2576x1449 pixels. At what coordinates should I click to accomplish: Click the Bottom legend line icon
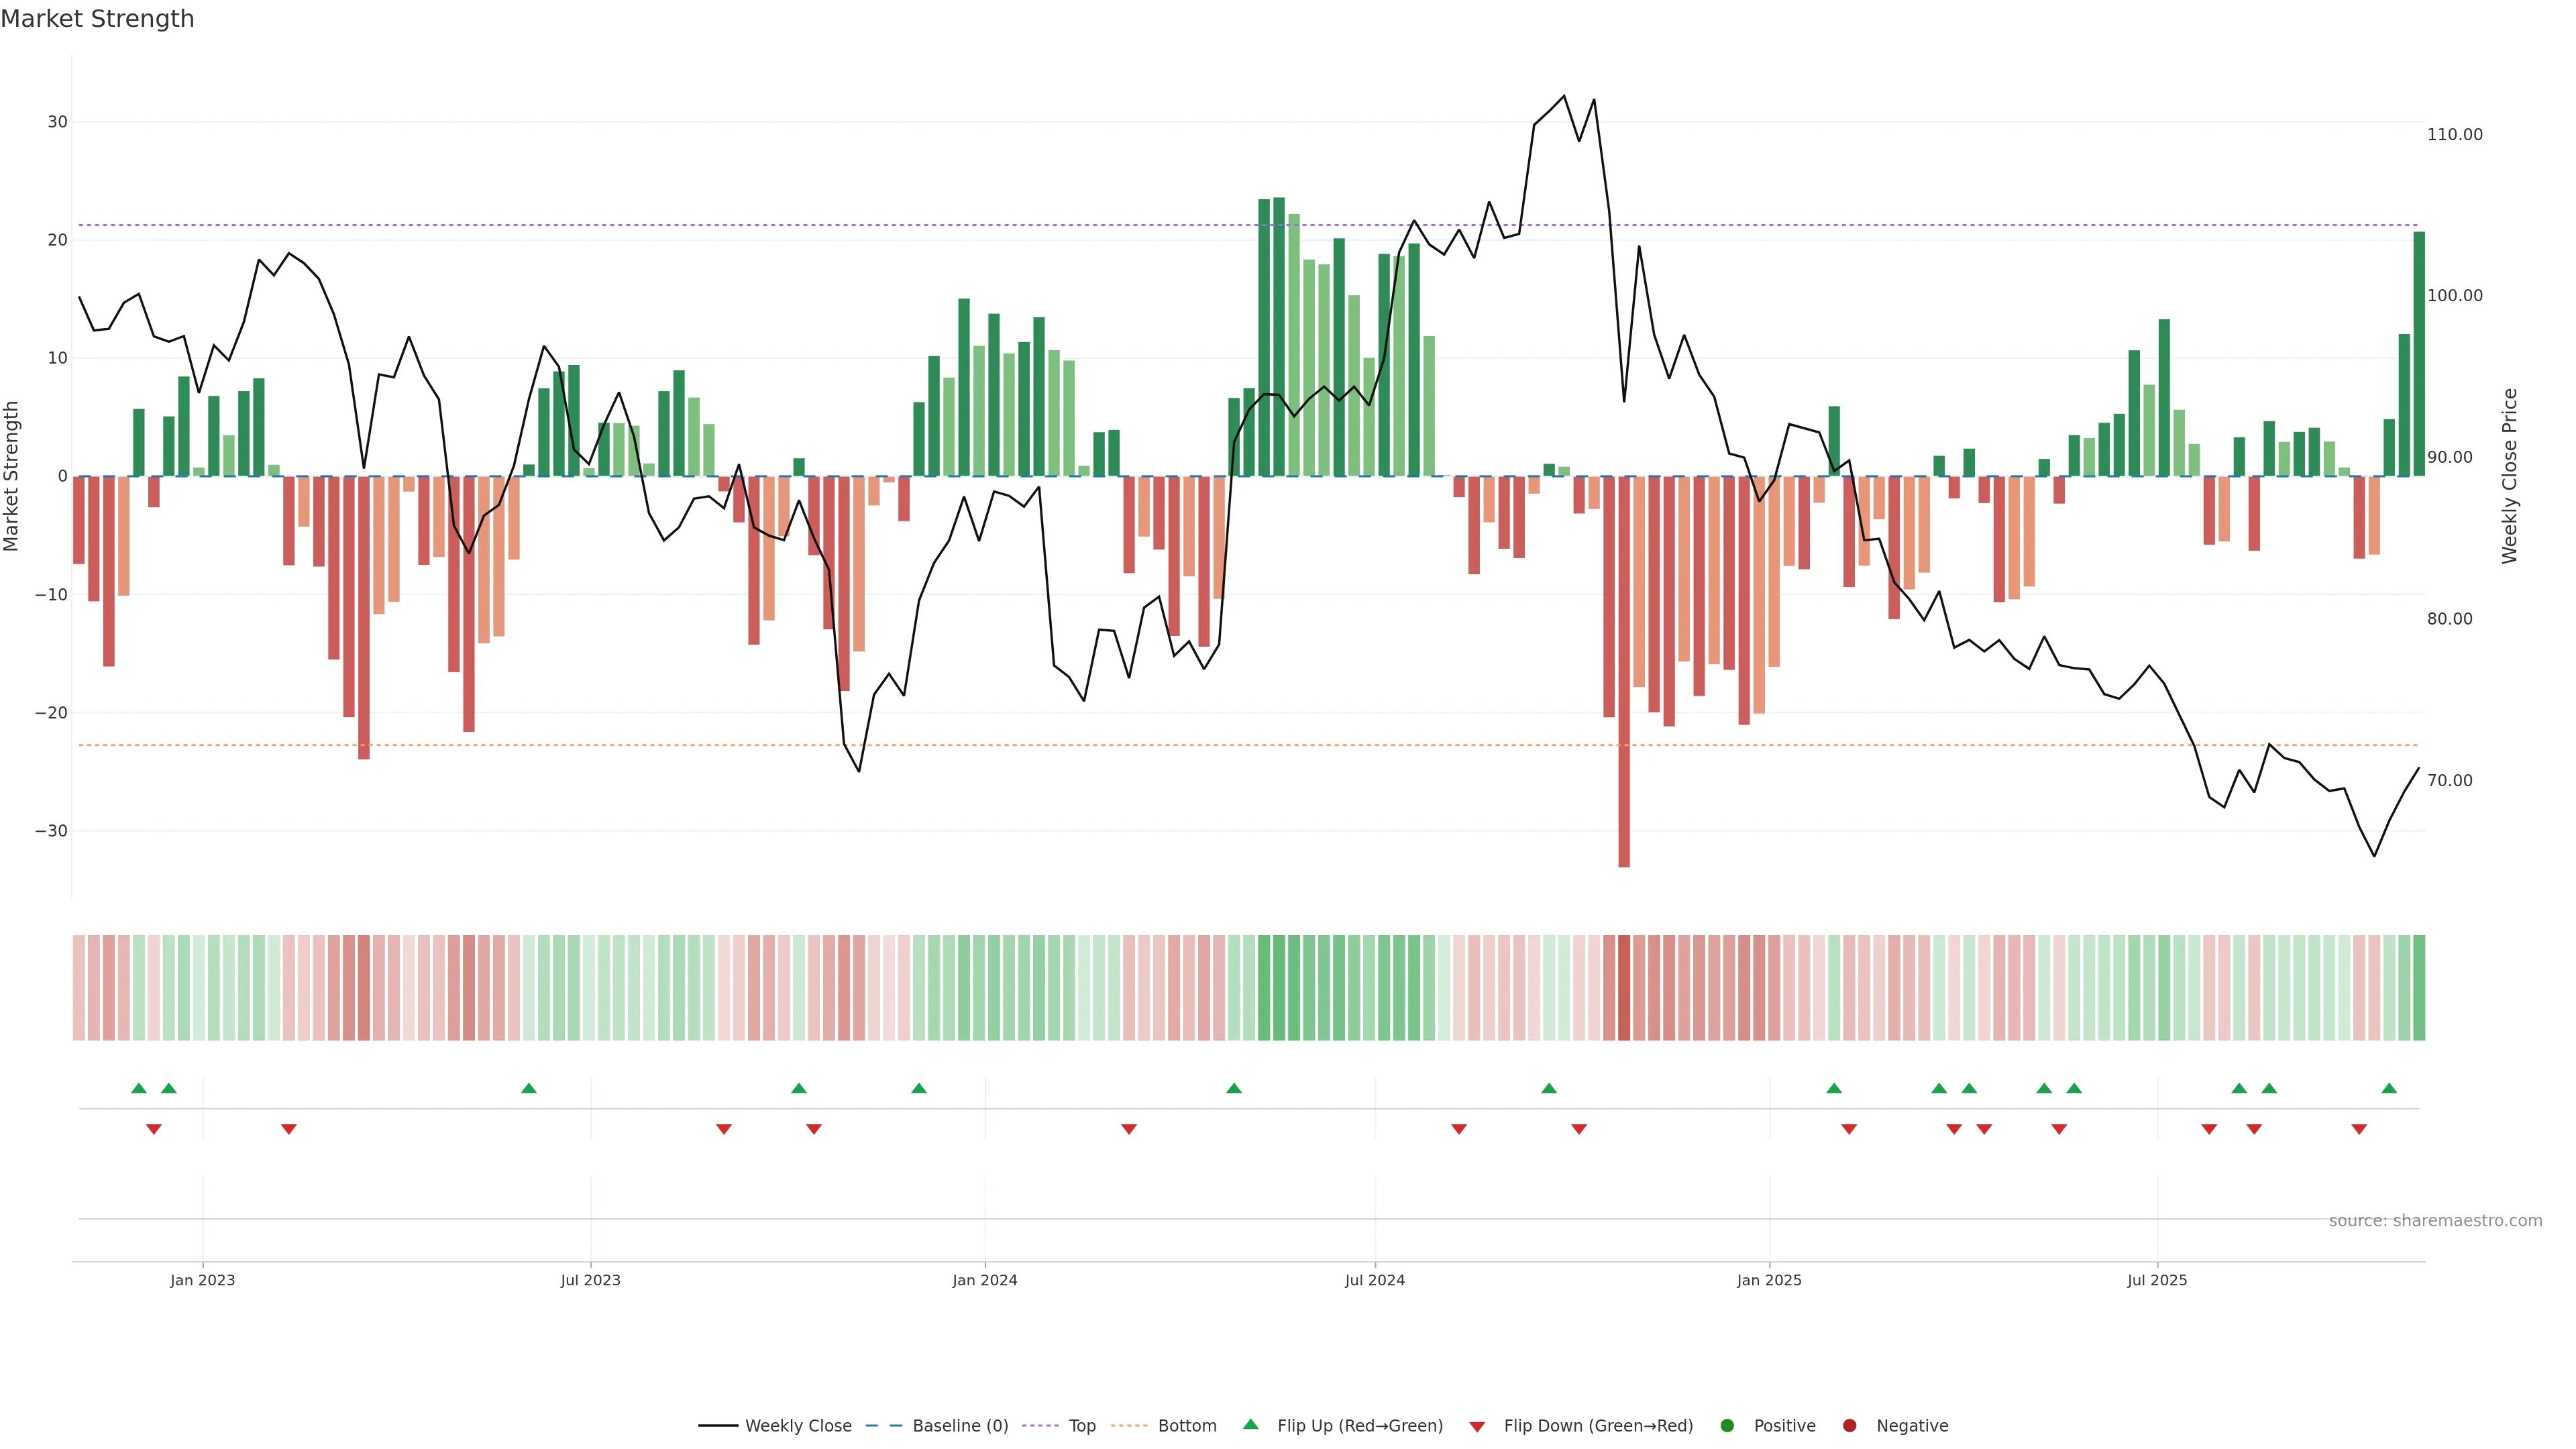pos(1129,1426)
